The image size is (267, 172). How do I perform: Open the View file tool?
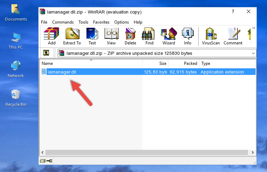(x=111, y=36)
